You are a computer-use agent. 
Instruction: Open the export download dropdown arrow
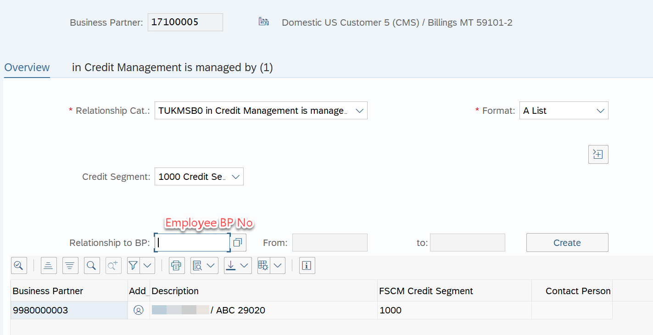point(244,265)
